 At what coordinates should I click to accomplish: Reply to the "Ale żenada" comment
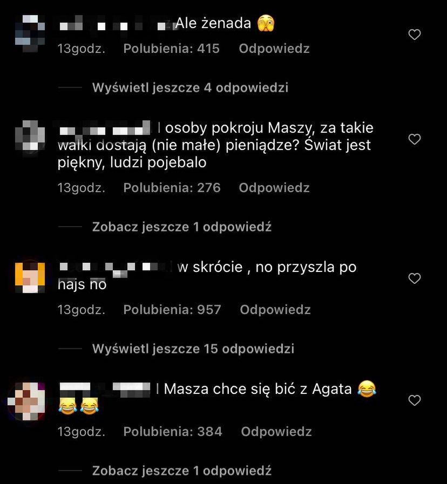pos(274,49)
